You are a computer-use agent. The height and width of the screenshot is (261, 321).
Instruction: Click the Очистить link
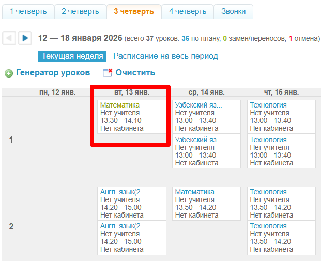tap(135, 73)
